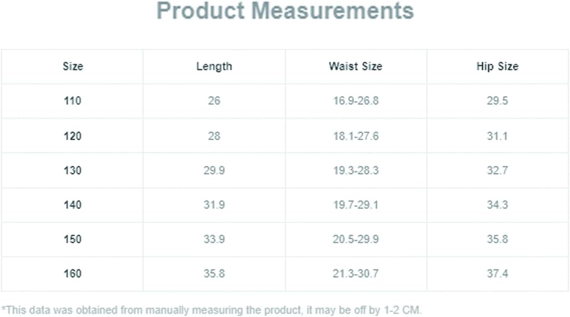The image size is (570, 317).
Task: Click the size 120 row label
Action: click(x=73, y=136)
